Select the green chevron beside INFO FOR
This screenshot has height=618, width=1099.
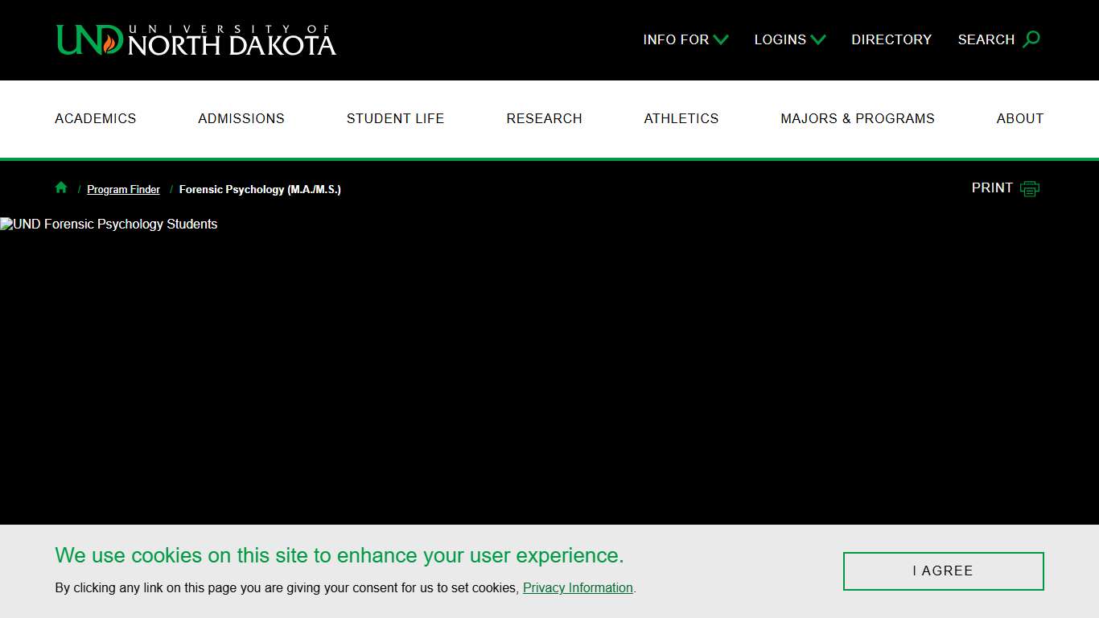tap(721, 39)
